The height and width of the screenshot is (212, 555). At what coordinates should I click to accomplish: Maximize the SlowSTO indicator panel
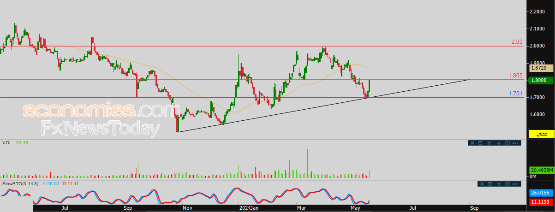pyautogui.click(x=490, y=184)
